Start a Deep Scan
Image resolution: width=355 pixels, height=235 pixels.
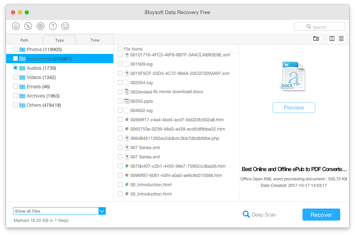click(x=260, y=215)
